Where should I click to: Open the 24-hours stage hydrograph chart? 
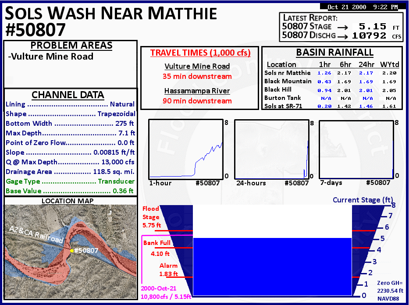click(272, 149)
